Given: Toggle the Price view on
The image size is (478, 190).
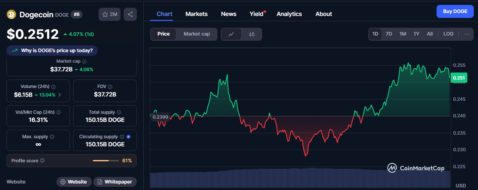Looking at the screenshot, I should point(164,34).
